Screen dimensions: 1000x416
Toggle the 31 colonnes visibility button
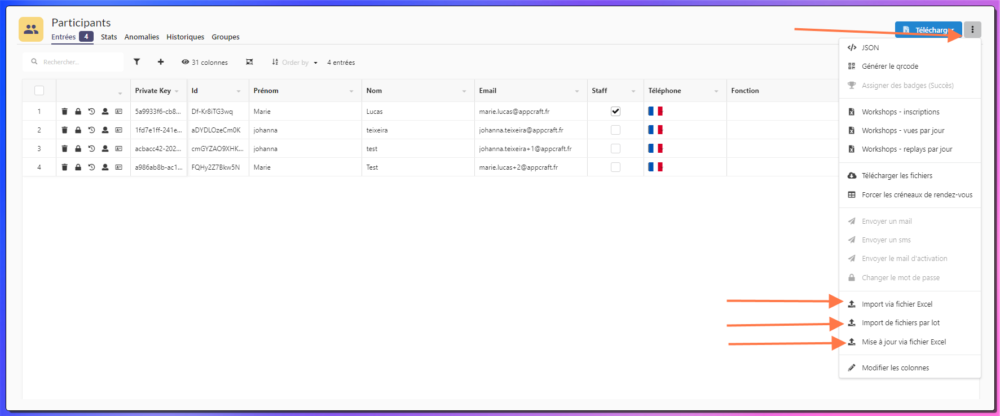point(205,63)
